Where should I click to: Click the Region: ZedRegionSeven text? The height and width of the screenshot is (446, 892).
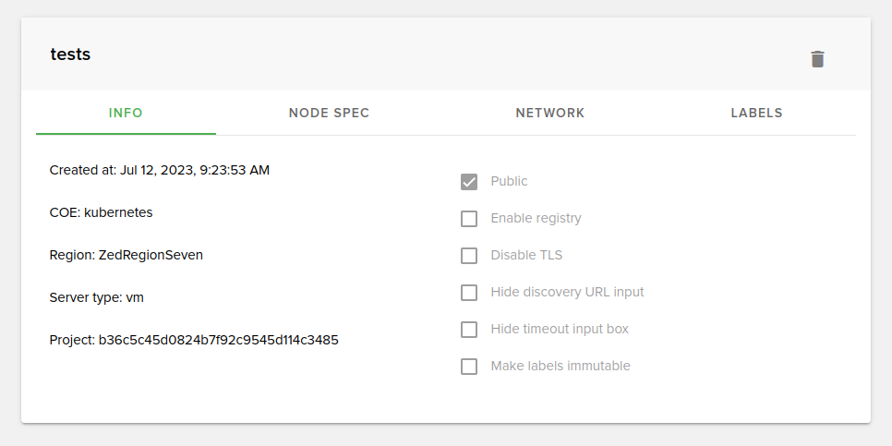tap(126, 255)
